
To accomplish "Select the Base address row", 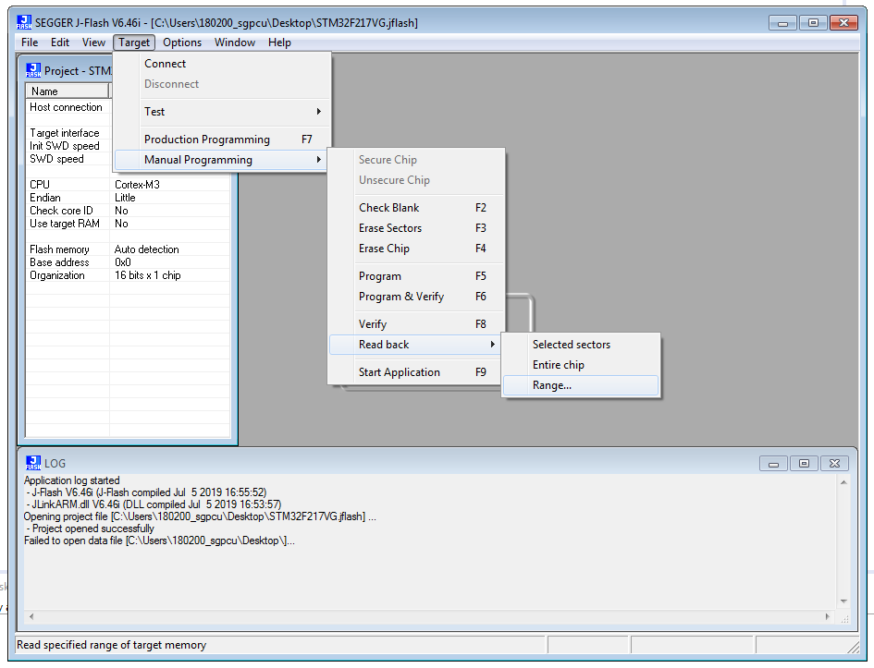I will [x=128, y=262].
